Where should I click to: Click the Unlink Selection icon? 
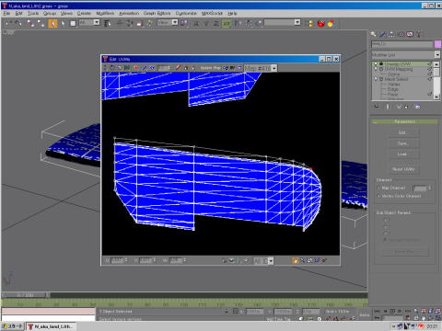click(41, 23)
